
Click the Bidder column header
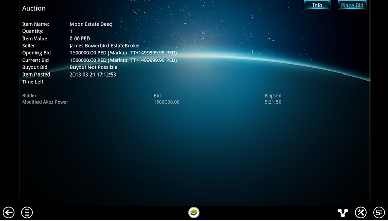tap(29, 95)
